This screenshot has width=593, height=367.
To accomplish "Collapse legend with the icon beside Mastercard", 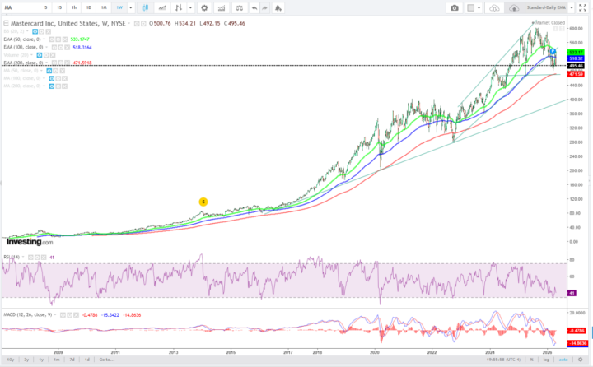I will click(6, 23).
